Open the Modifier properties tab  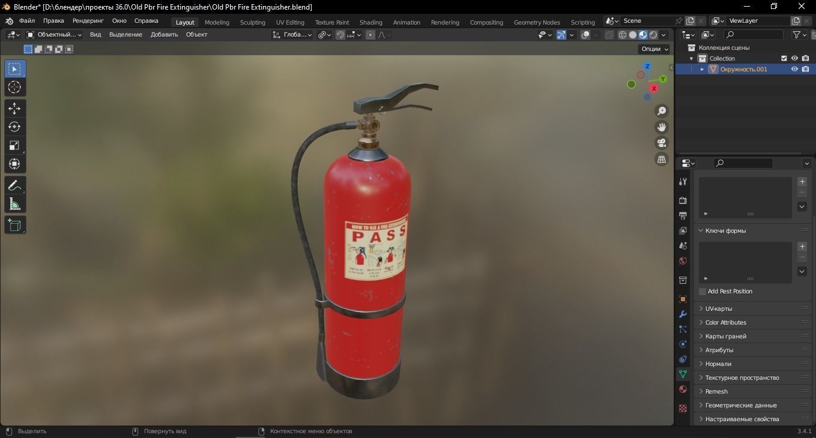coord(682,314)
